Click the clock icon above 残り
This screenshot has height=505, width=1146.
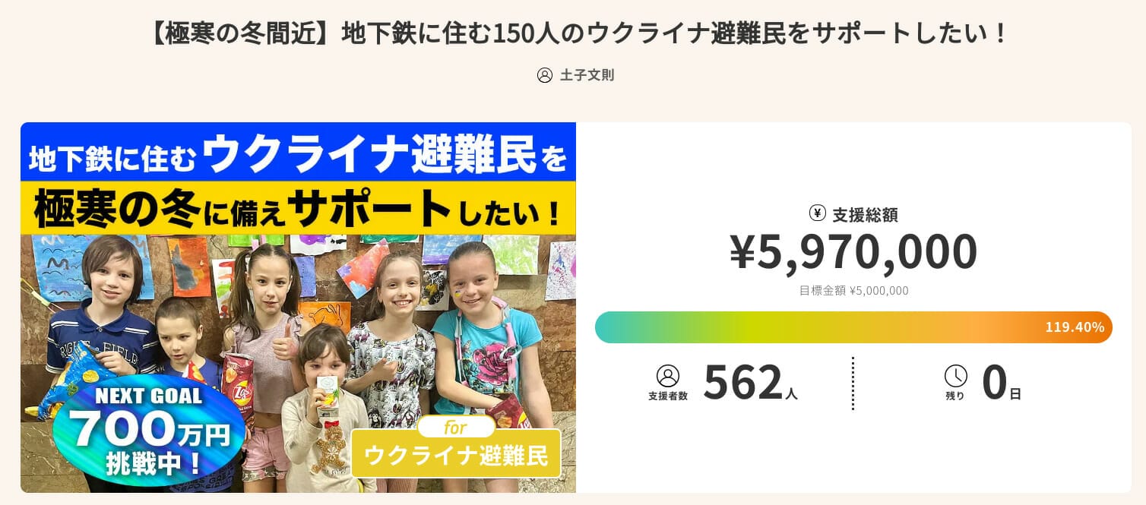point(955,376)
